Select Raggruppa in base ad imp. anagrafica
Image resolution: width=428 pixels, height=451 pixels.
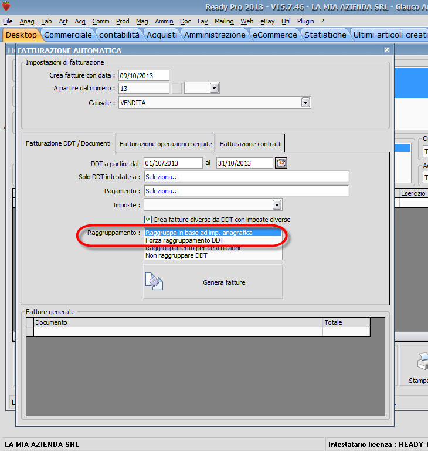(x=213, y=233)
